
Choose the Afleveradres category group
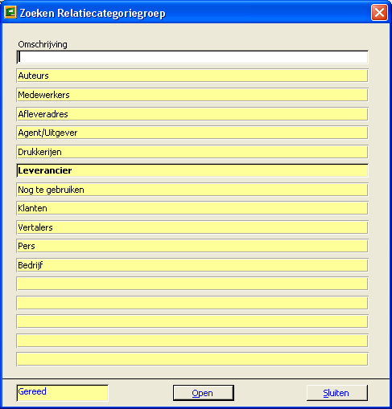[192, 114]
